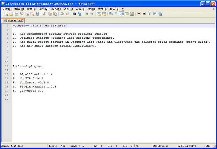Image resolution: width=217 pixels, height=149 pixels.
Task: Click the Copy icon in toolbar
Action: coord(50,14)
